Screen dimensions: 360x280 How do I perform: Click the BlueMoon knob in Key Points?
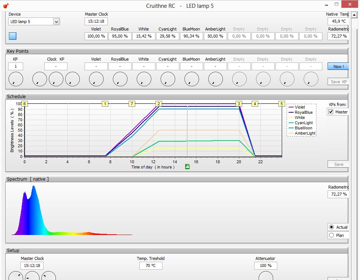(192, 79)
